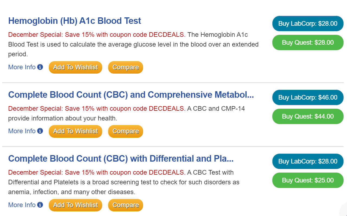The image size is (347, 216).
Task: Click the info icon for CBC with Differential test
Action: (x=40, y=205)
